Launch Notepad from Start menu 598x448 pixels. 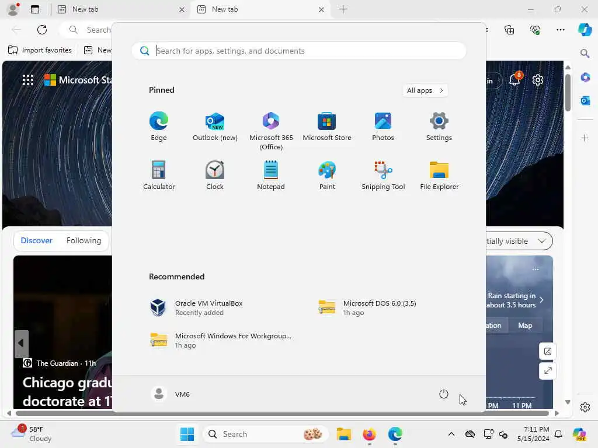point(271,175)
